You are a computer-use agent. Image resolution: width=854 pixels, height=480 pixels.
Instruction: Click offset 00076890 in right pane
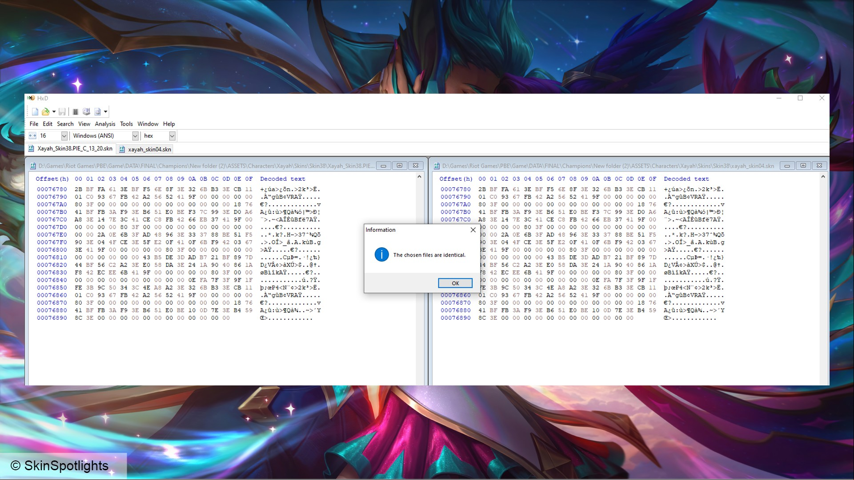[456, 318]
